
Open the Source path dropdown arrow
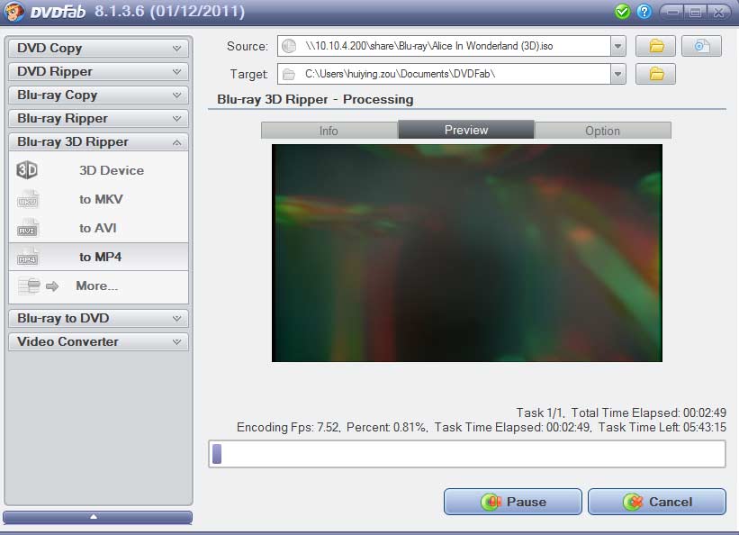pos(617,46)
